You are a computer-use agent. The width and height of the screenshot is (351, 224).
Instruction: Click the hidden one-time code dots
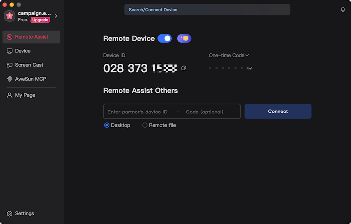point(226,68)
